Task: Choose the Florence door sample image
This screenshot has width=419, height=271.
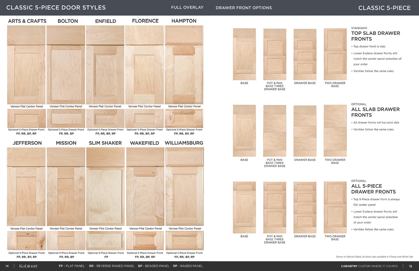Action: [x=144, y=65]
